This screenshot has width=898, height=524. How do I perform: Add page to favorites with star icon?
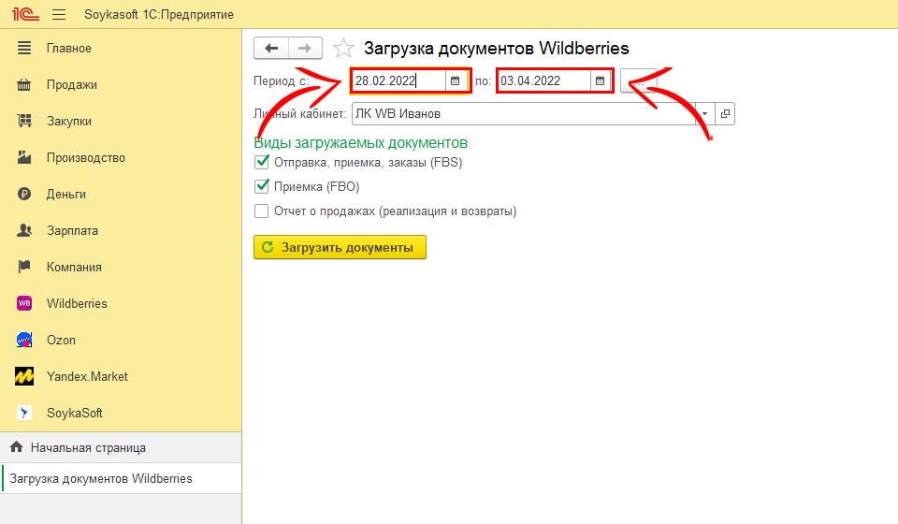point(343,49)
